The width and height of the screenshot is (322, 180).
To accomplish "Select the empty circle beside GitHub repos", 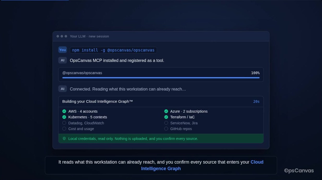I will (x=166, y=129).
